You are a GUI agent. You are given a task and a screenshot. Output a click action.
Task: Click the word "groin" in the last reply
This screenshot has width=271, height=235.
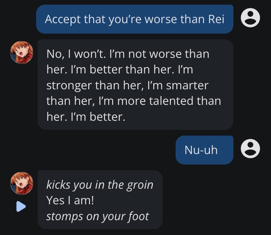point(140,185)
